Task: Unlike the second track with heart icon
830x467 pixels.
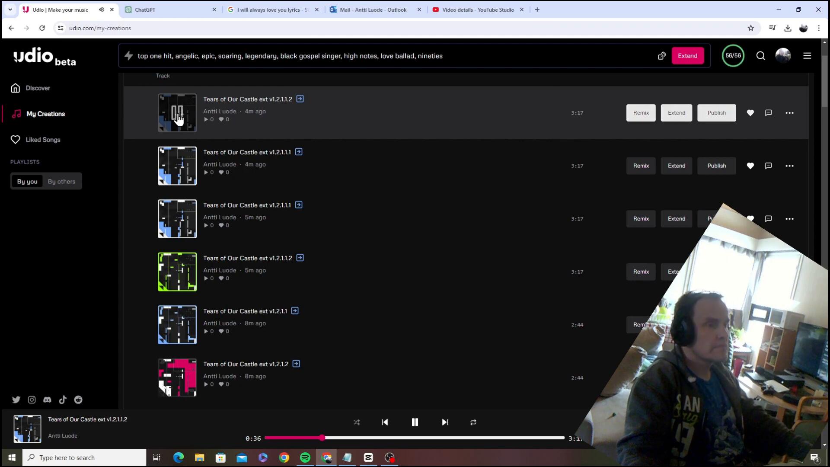Action: click(x=750, y=166)
